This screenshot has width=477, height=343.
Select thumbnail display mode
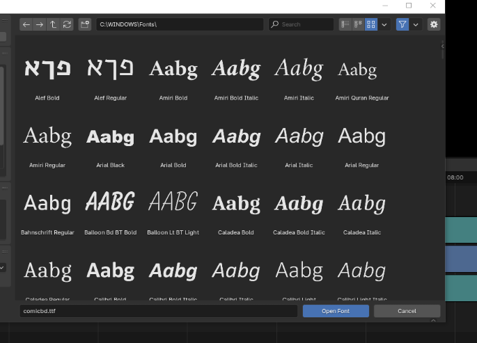click(x=371, y=24)
